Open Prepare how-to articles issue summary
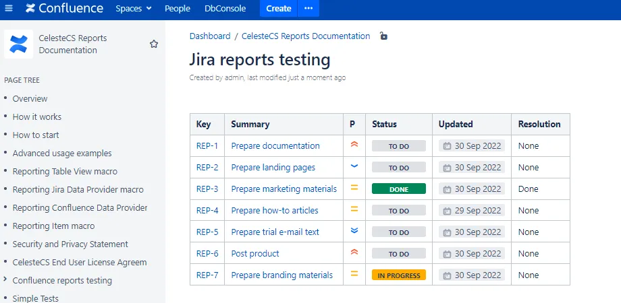The width and height of the screenshot is (621, 303). (275, 211)
